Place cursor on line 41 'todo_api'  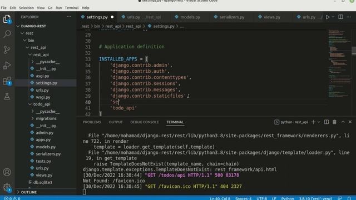click(x=123, y=108)
